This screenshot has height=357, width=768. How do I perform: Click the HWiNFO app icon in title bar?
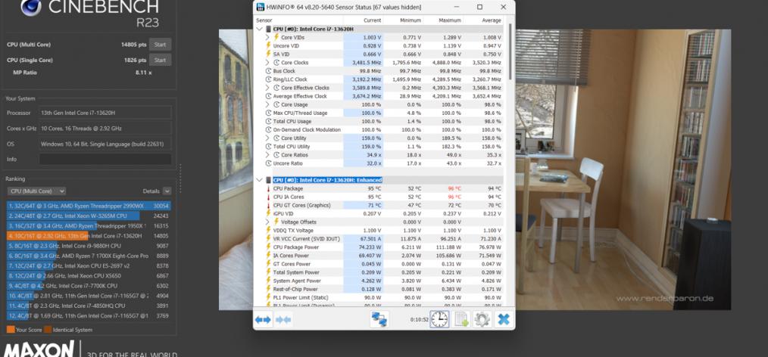pos(260,8)
